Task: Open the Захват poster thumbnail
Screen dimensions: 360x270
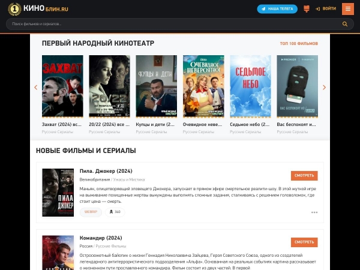Action: (62, 86)
